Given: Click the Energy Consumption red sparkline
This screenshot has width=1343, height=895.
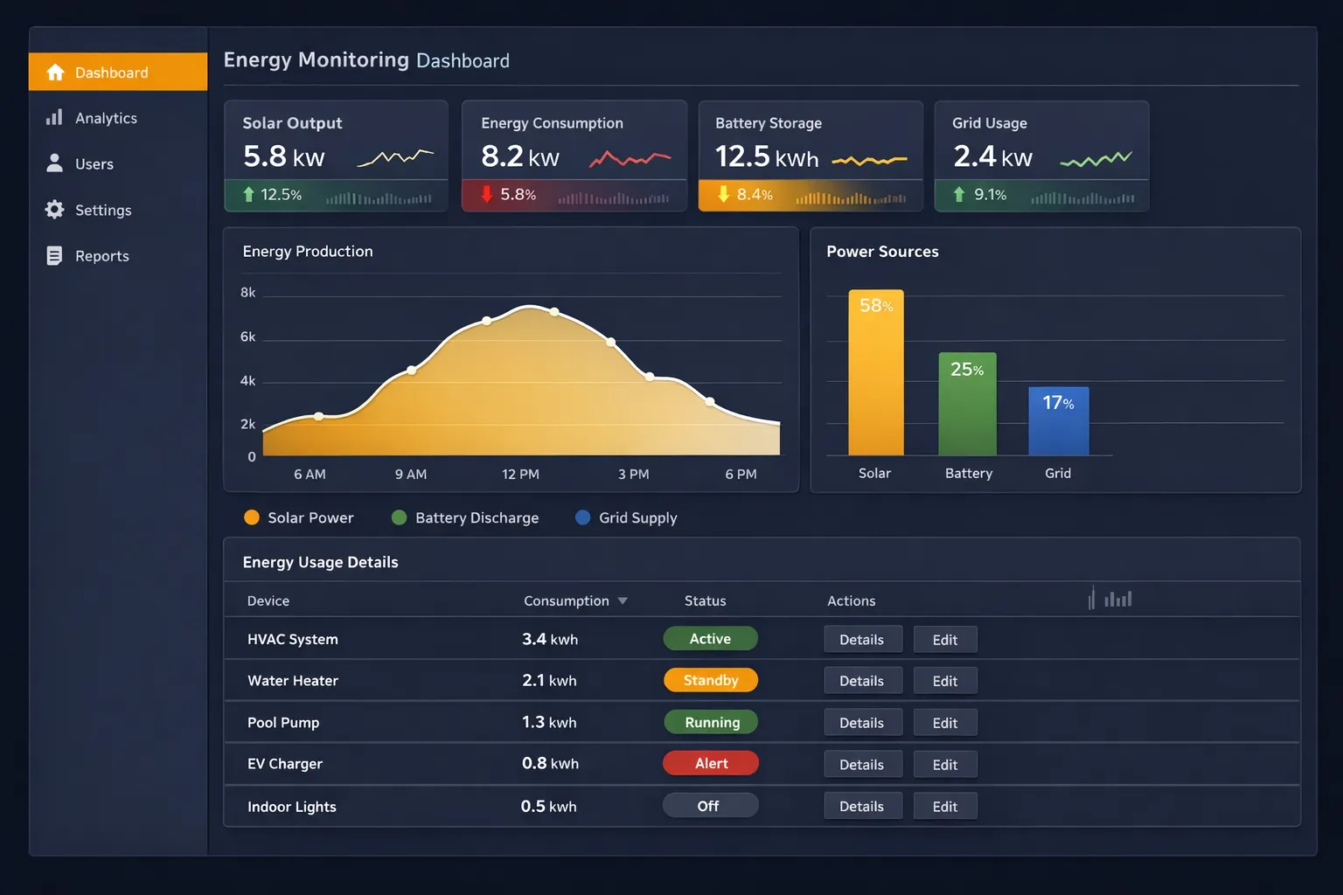Looking at the screenshot, I should pos(630,158).
